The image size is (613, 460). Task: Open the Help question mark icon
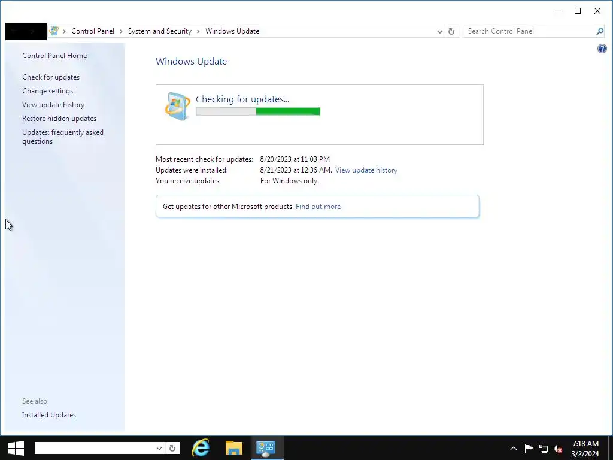(602, 49)
